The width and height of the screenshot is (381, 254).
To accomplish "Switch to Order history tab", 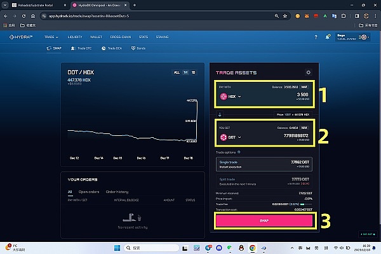I will (x=117, y=191).
